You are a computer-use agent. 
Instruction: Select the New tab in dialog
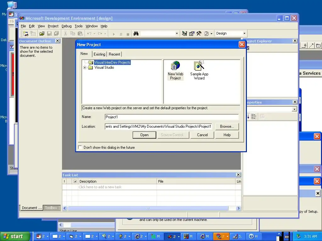coord(84,54)
